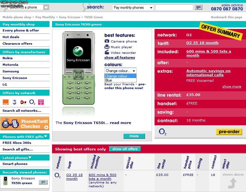Click the Video recorder feature icon
This screenshot has height=192, width=246.
click(x=107, y=52)
